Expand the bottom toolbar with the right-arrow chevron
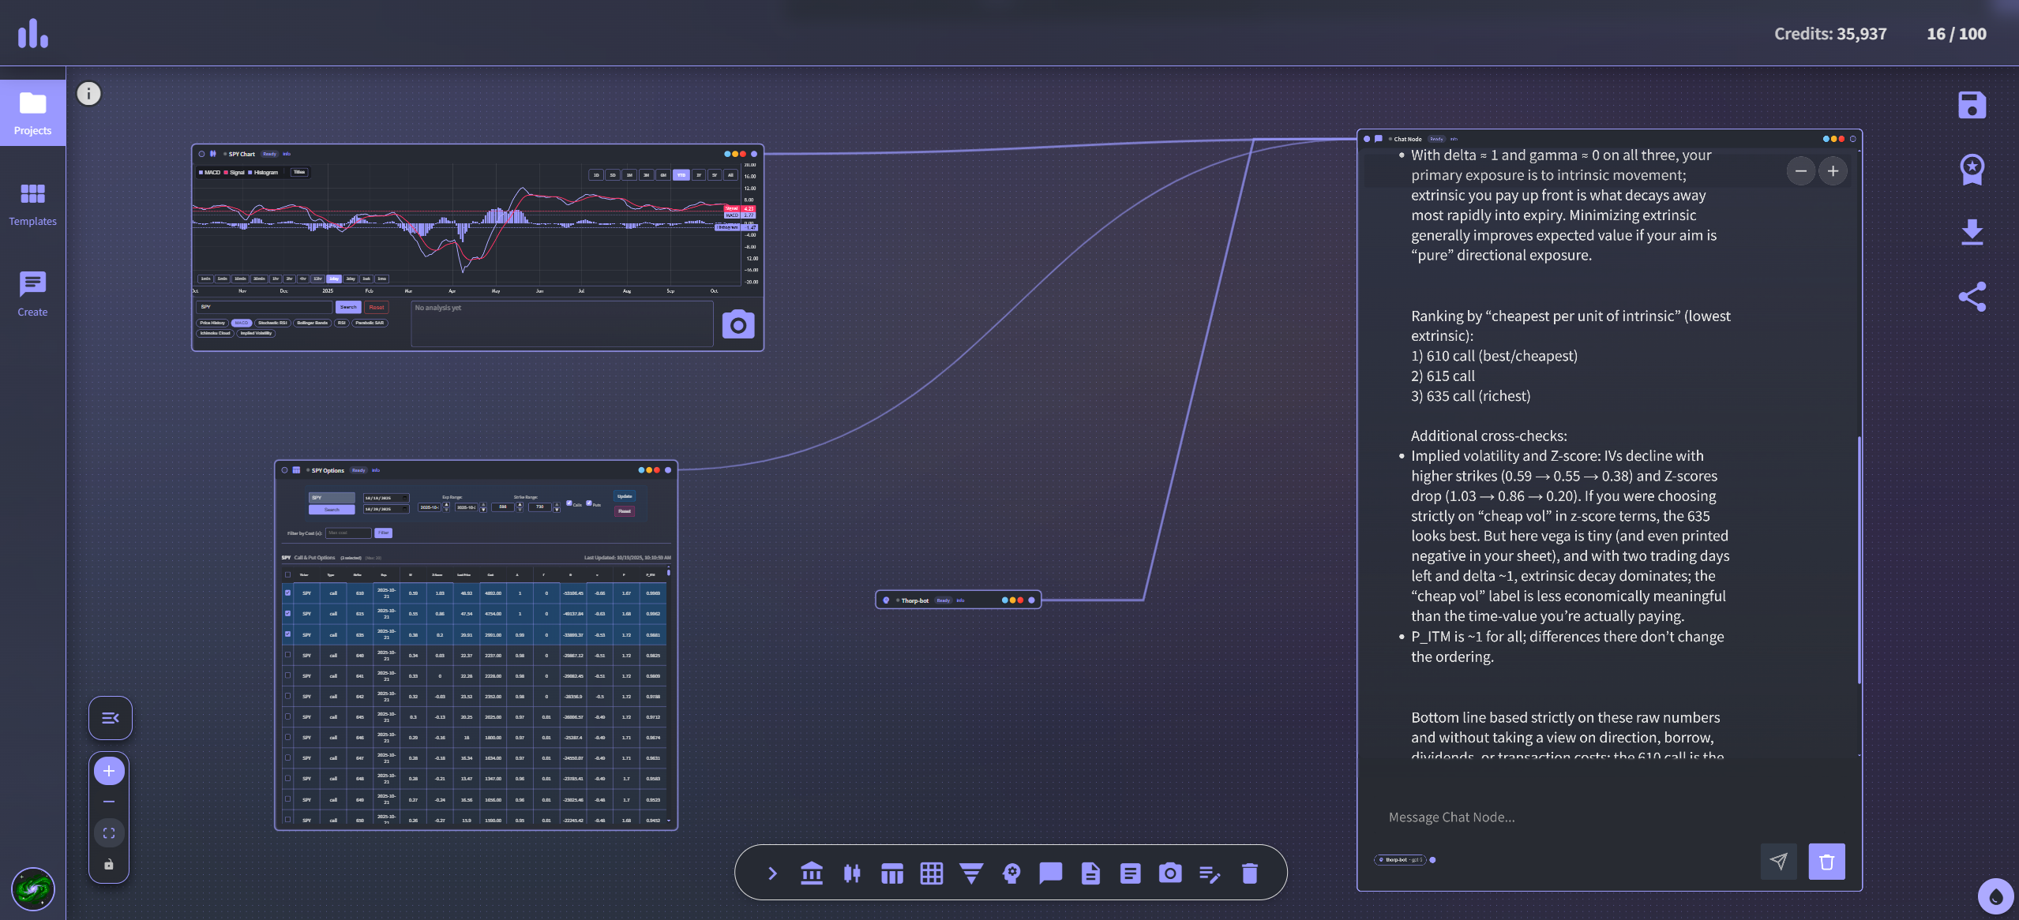Viewport: 2019px width, 920px height. point(771,873)
